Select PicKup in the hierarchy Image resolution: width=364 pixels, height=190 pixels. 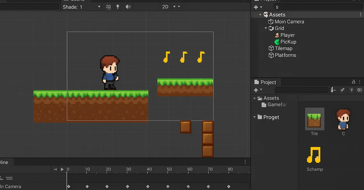288,42
